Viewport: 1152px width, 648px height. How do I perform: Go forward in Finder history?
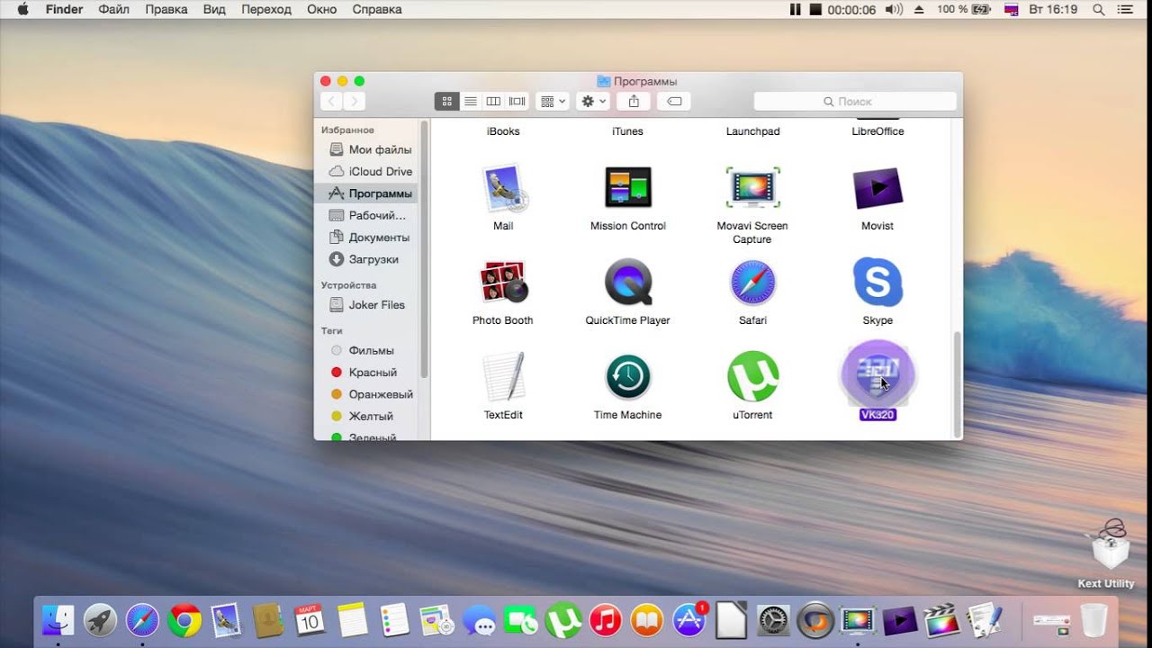coord(355,102)
